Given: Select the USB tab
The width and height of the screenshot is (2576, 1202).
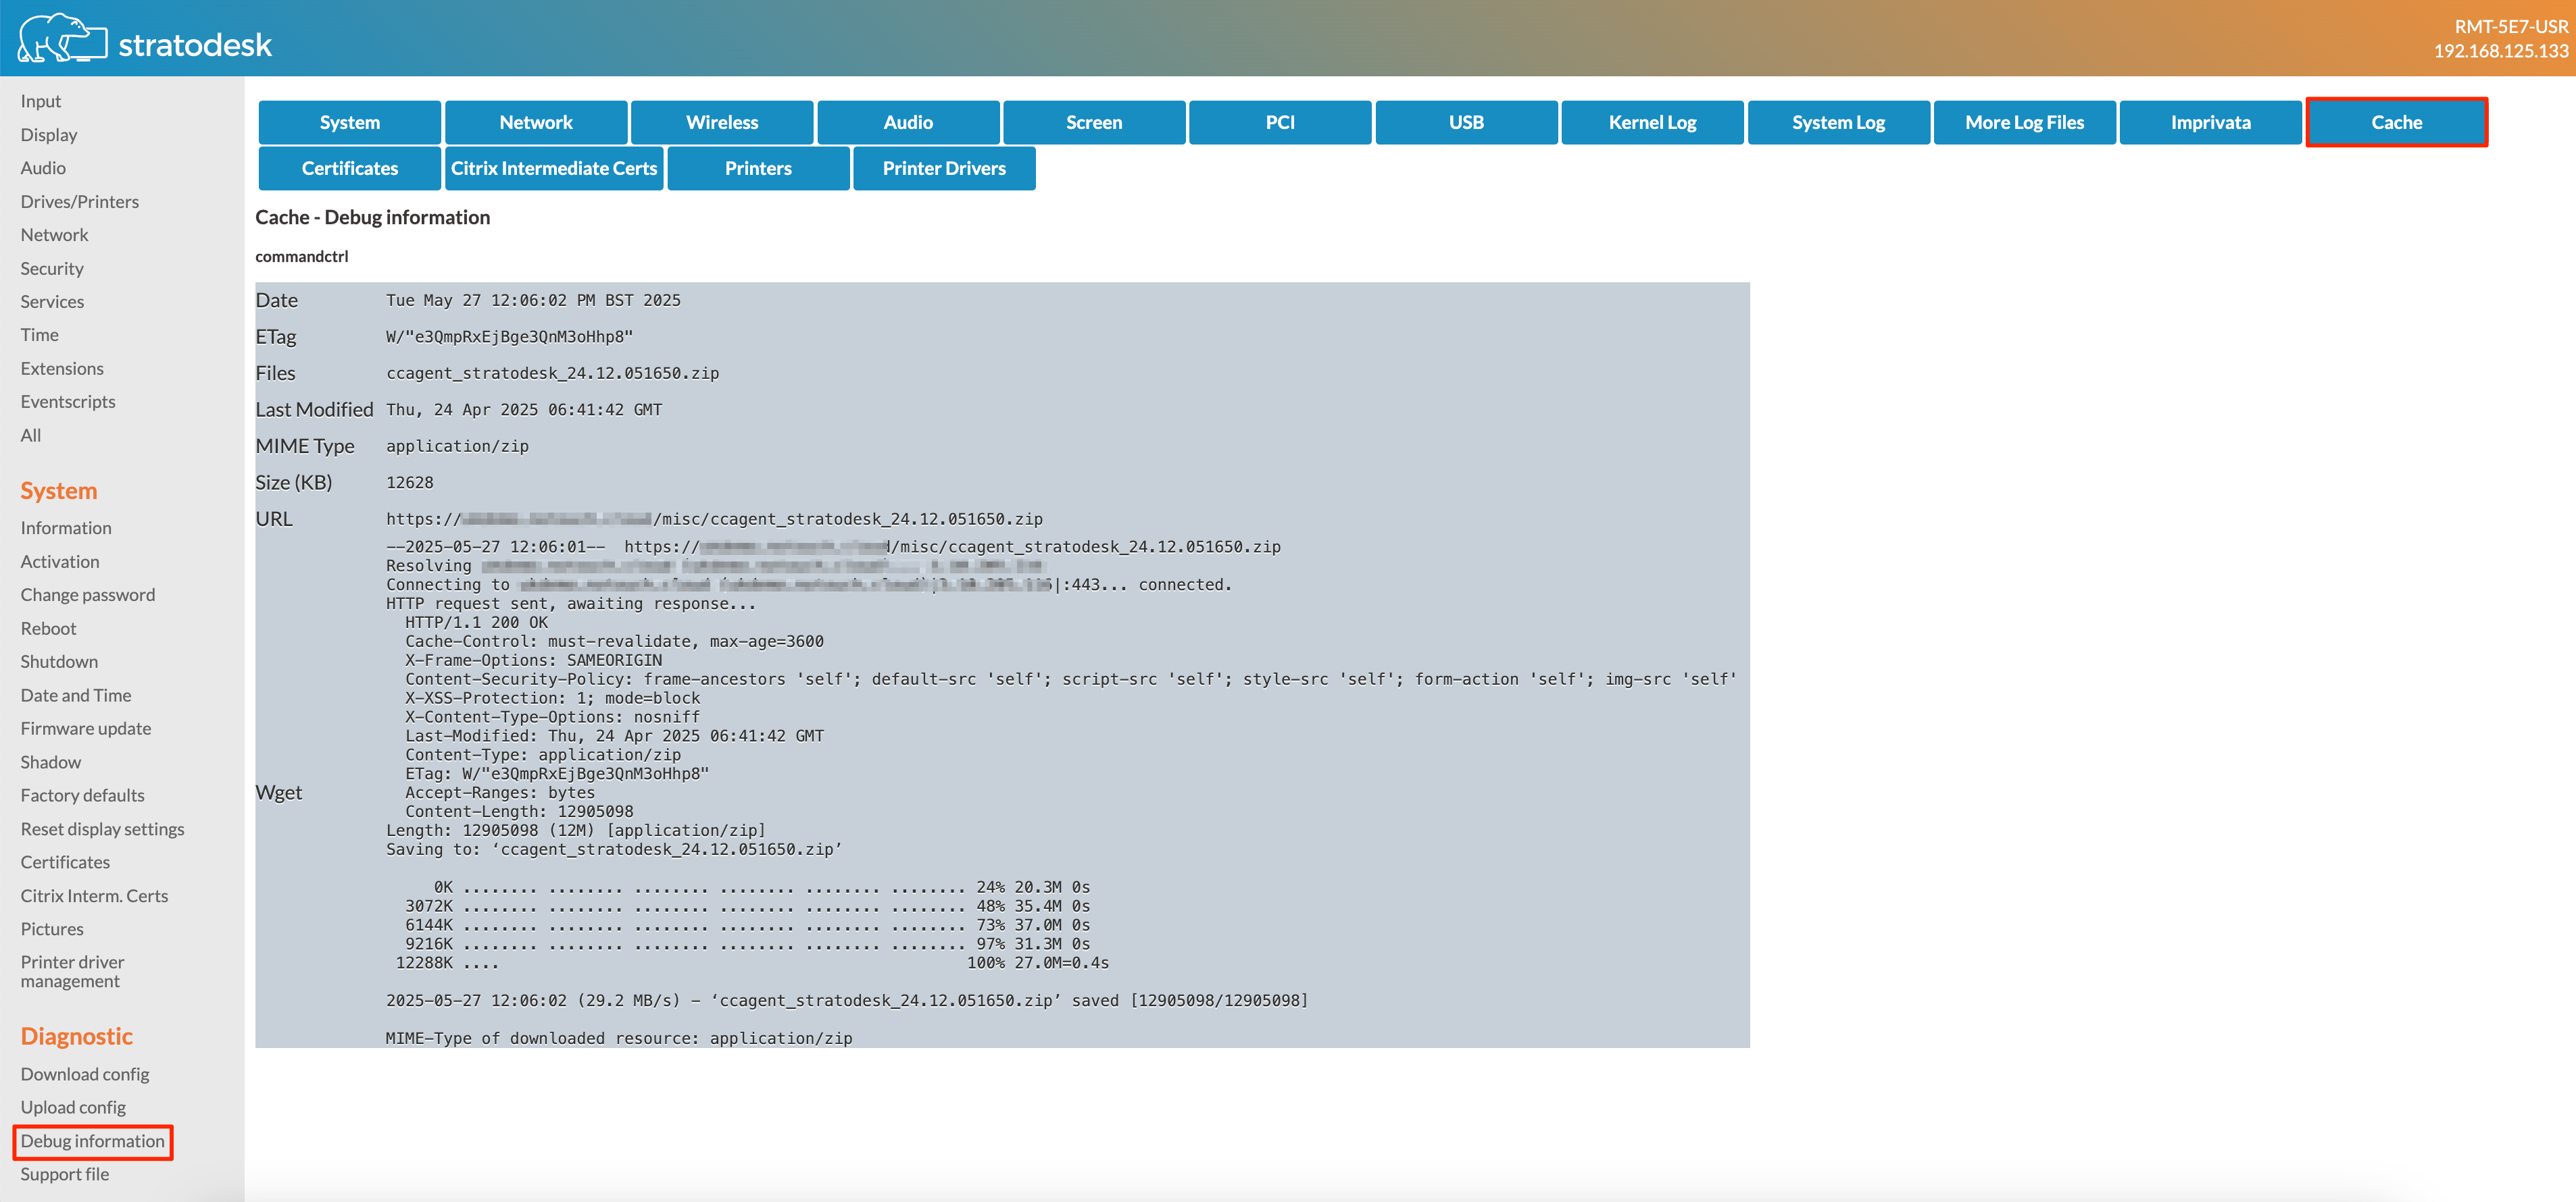Looking at the screenshot, I should (1466, 122).
